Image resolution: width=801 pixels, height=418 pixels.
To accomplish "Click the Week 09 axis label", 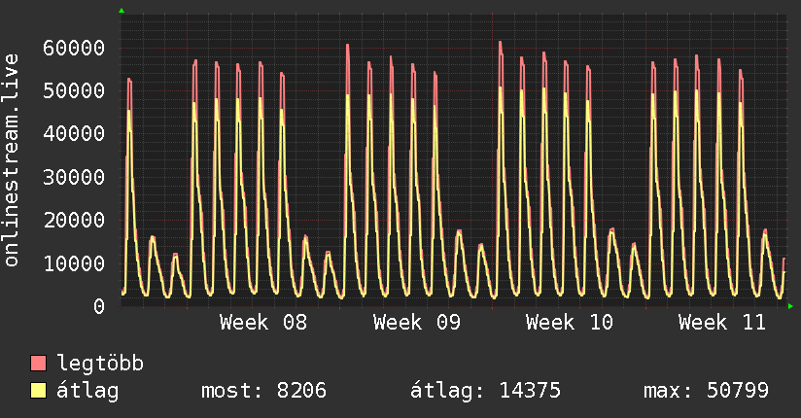I will click(417, 323).
